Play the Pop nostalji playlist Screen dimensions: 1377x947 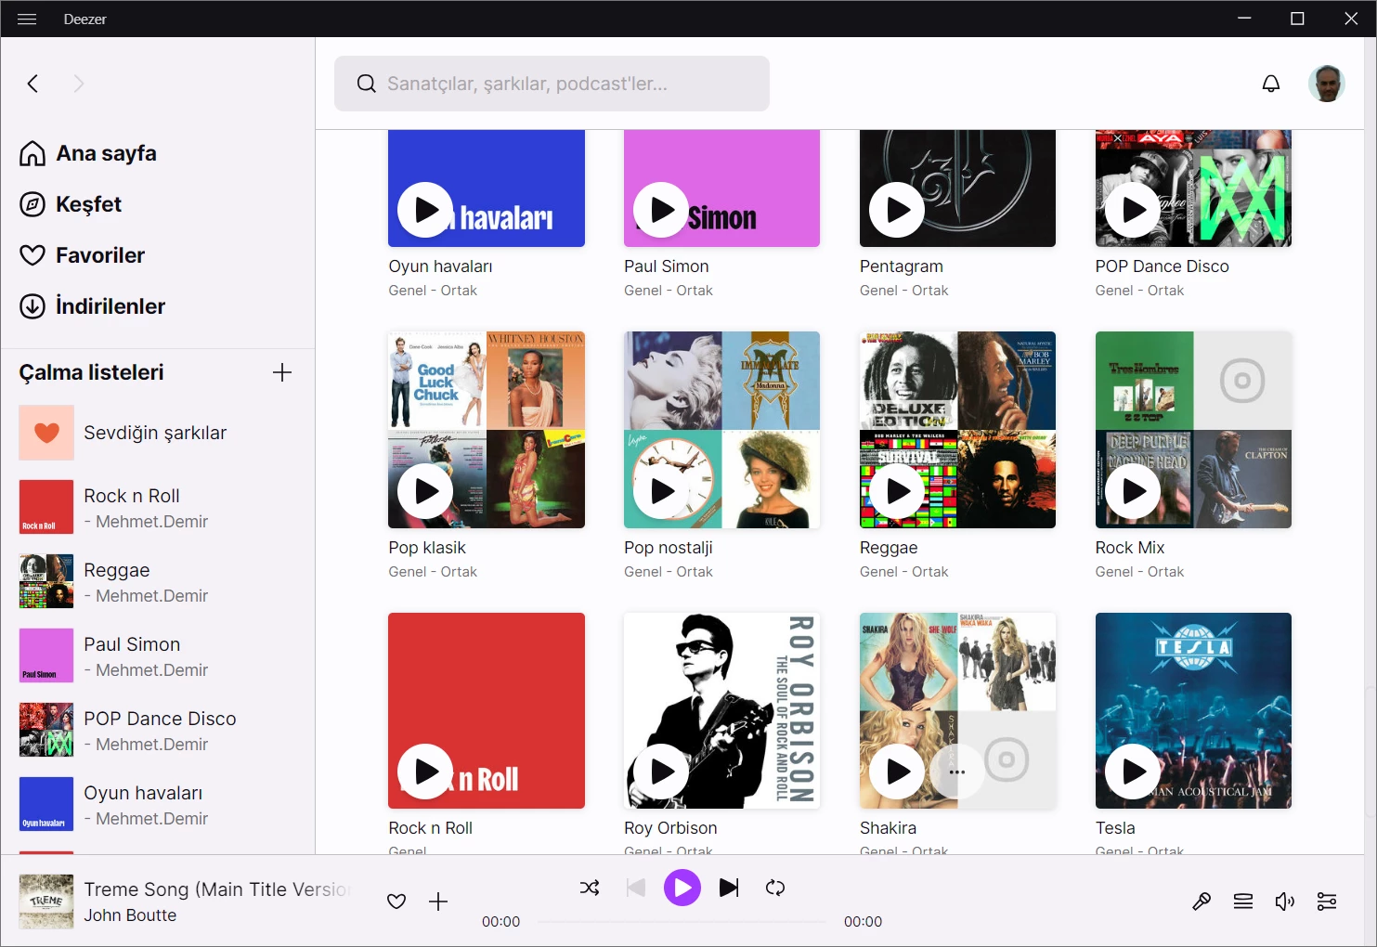(x=661, y=491)
